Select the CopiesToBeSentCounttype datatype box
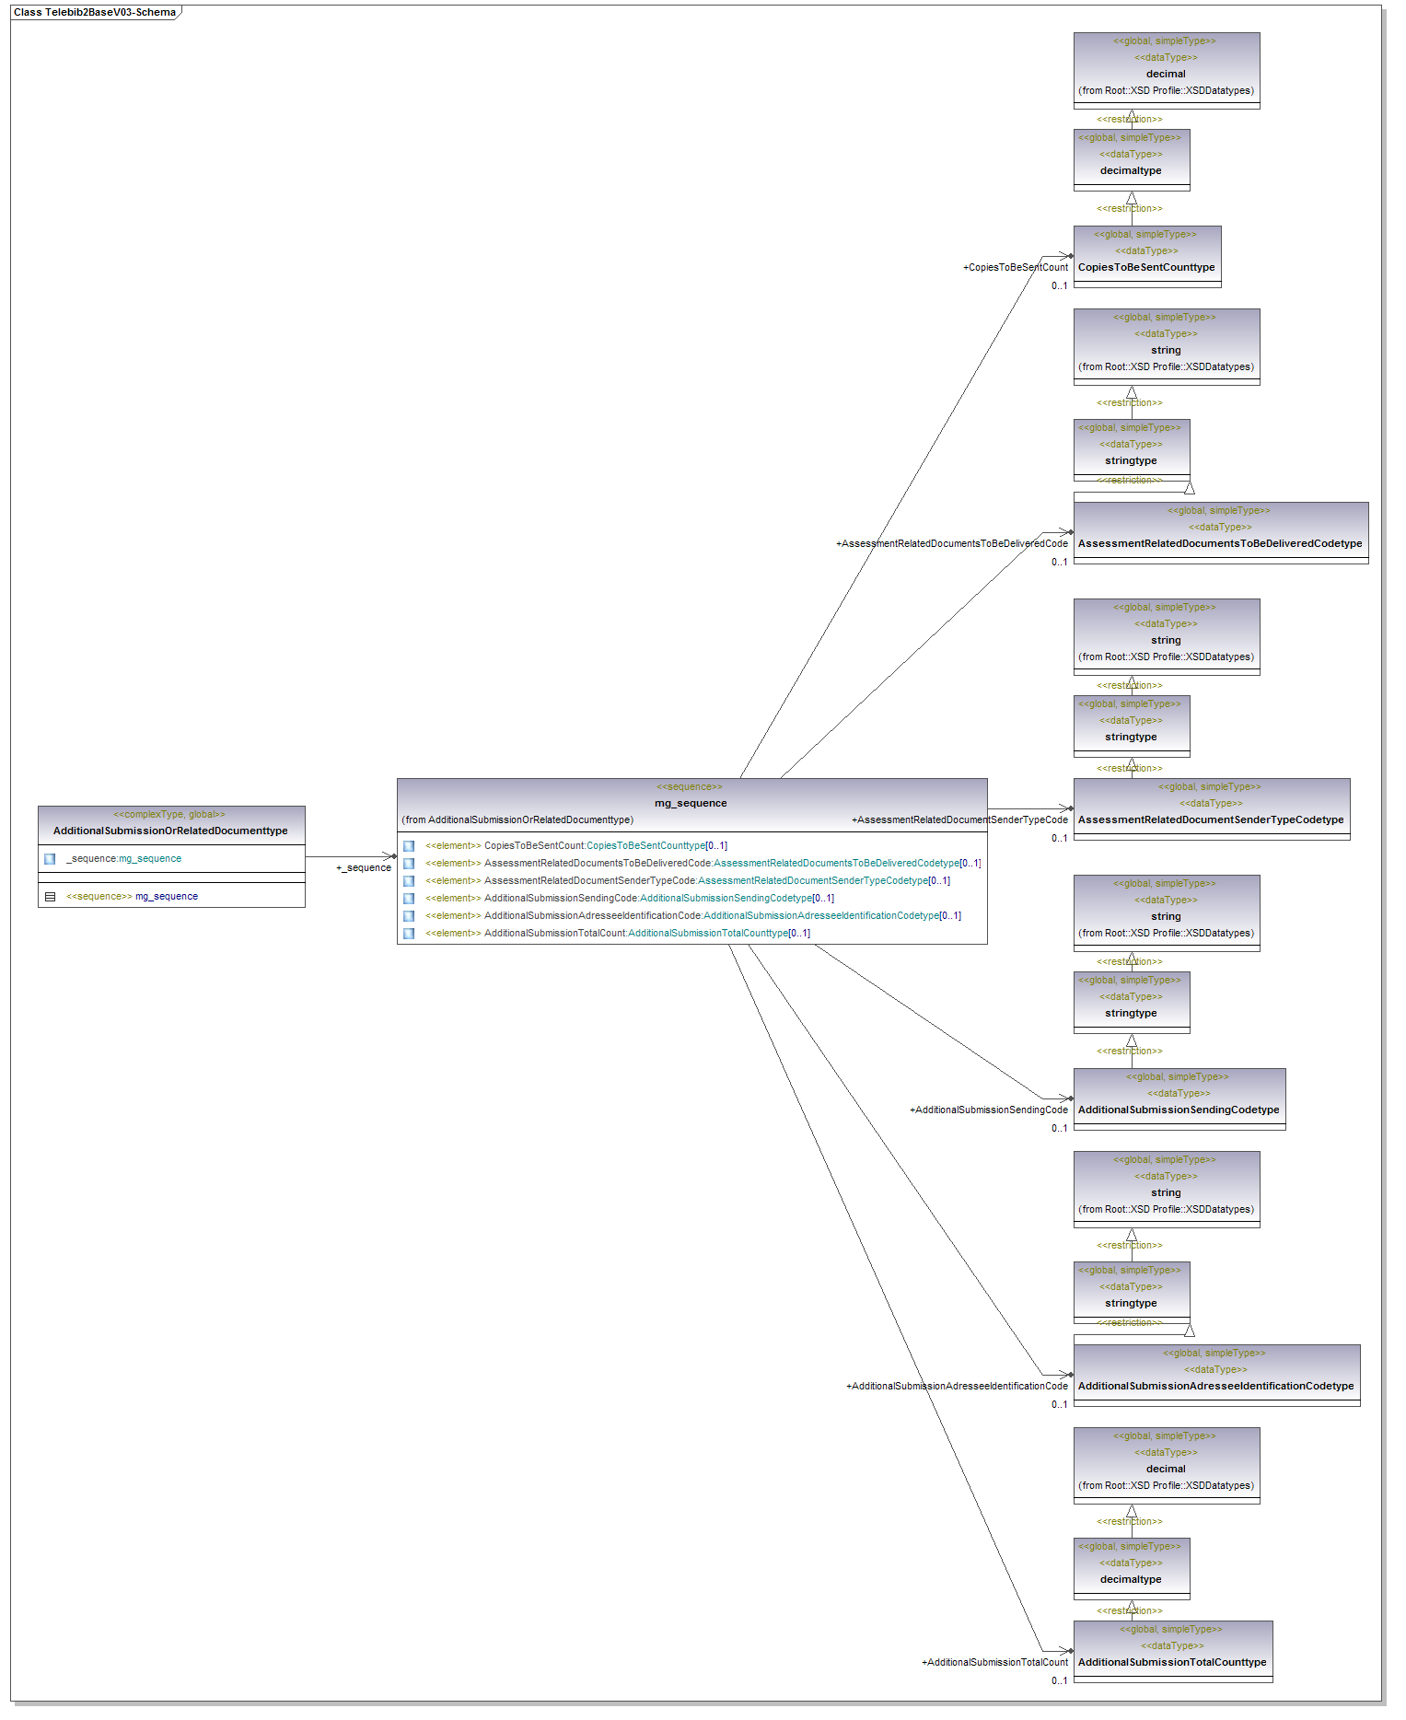1406x1720 pixels. (x=1146, y=267)
